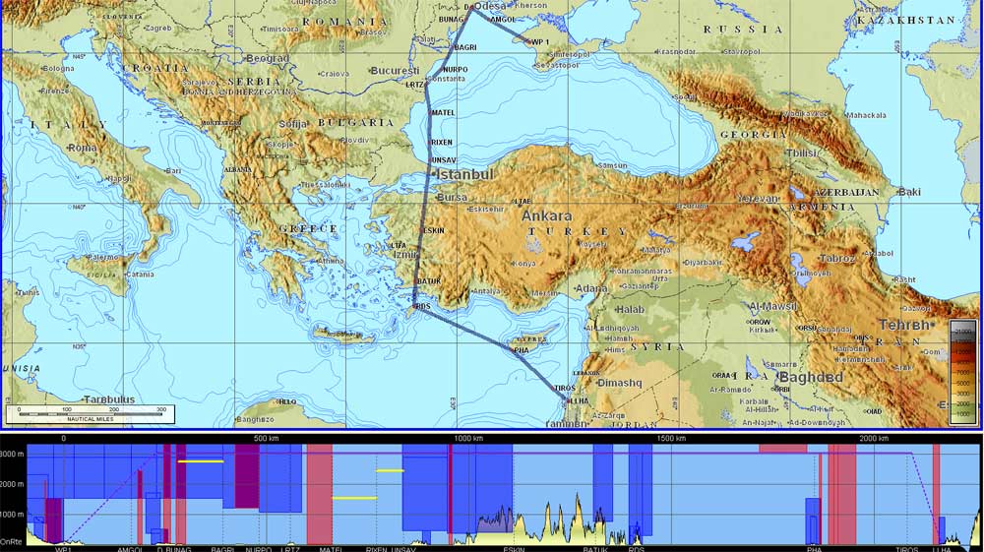Click the PHA waypoint on Cyprus
The image size is (984, 552).
(522, 348)
